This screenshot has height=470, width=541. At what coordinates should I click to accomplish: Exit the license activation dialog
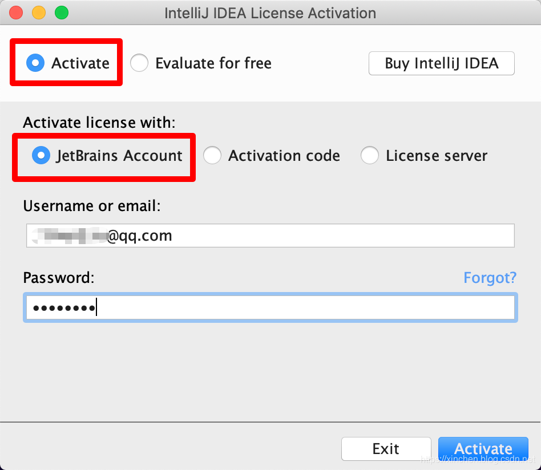pos(386,448)
